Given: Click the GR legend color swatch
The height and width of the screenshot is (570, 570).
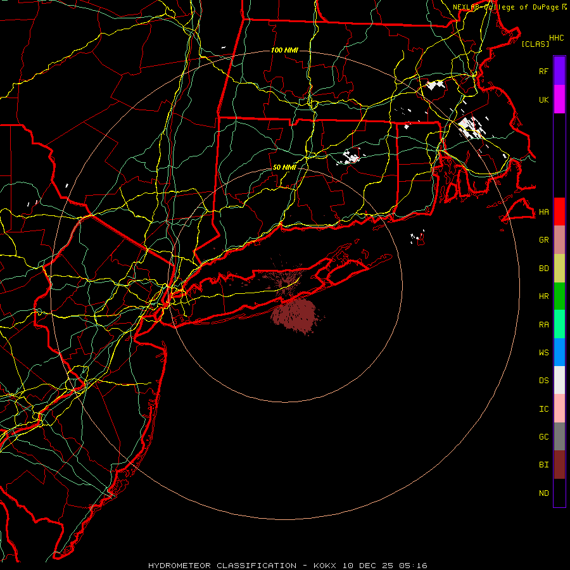Looking at the screenshot, I should coord(559,240).
